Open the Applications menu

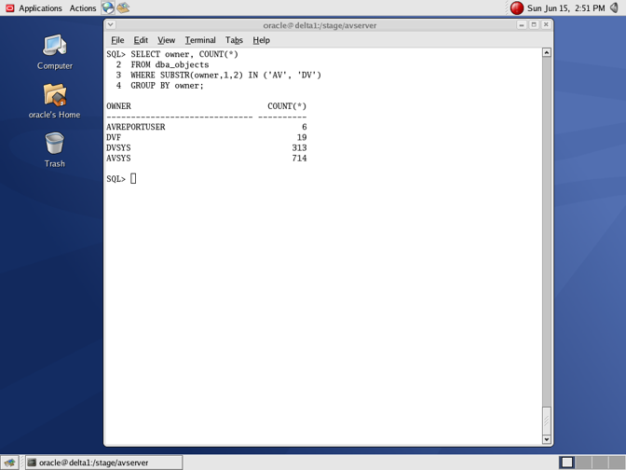[40, 8]
